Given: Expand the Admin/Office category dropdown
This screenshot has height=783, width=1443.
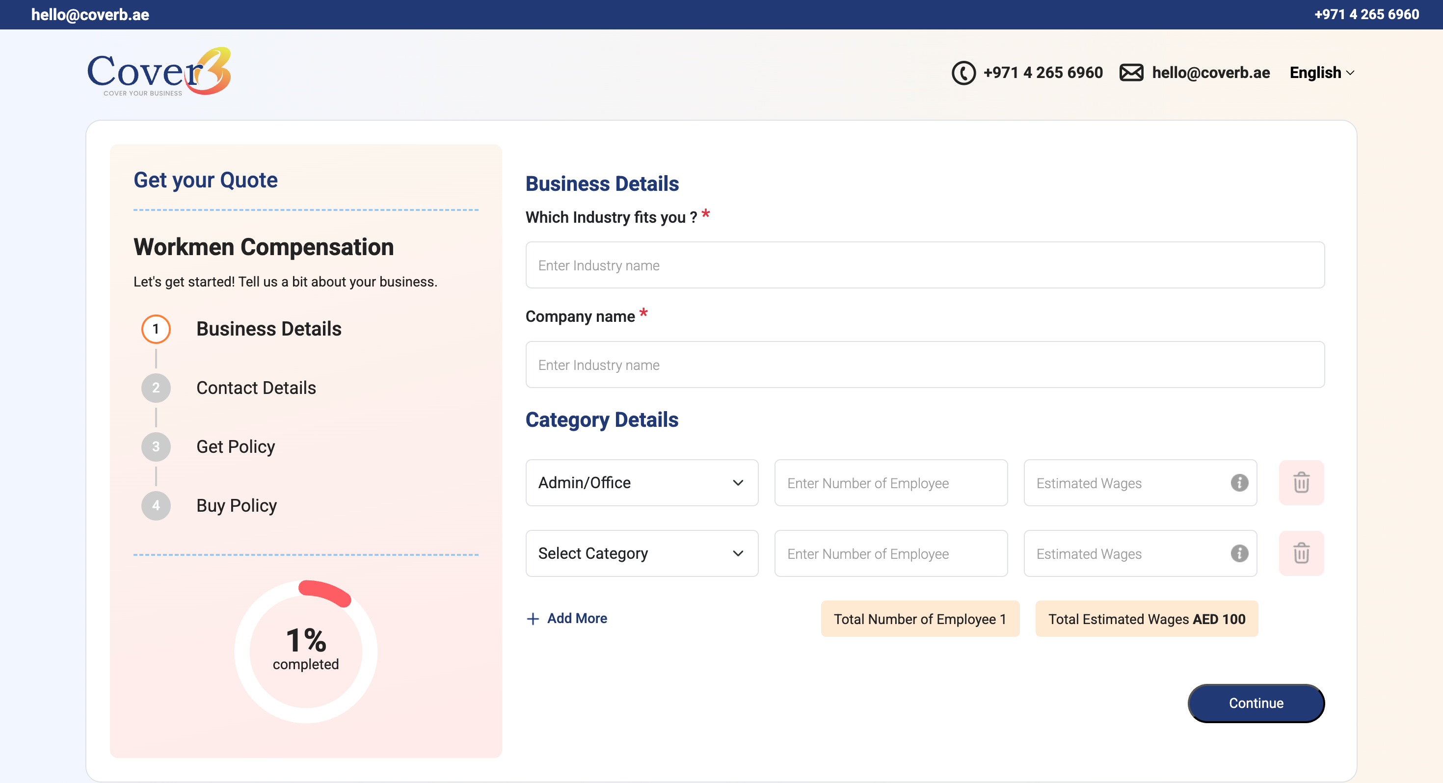Looking at the screenshot, I should (641, 483).
